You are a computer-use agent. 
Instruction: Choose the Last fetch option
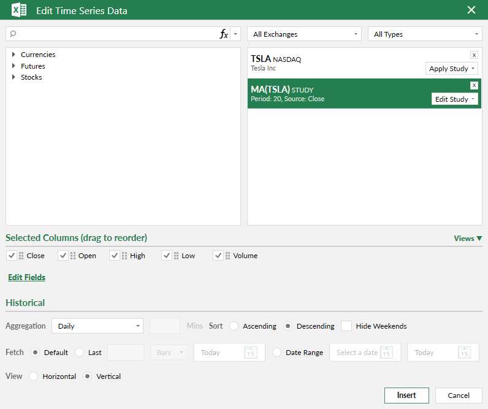coord(79,353)
